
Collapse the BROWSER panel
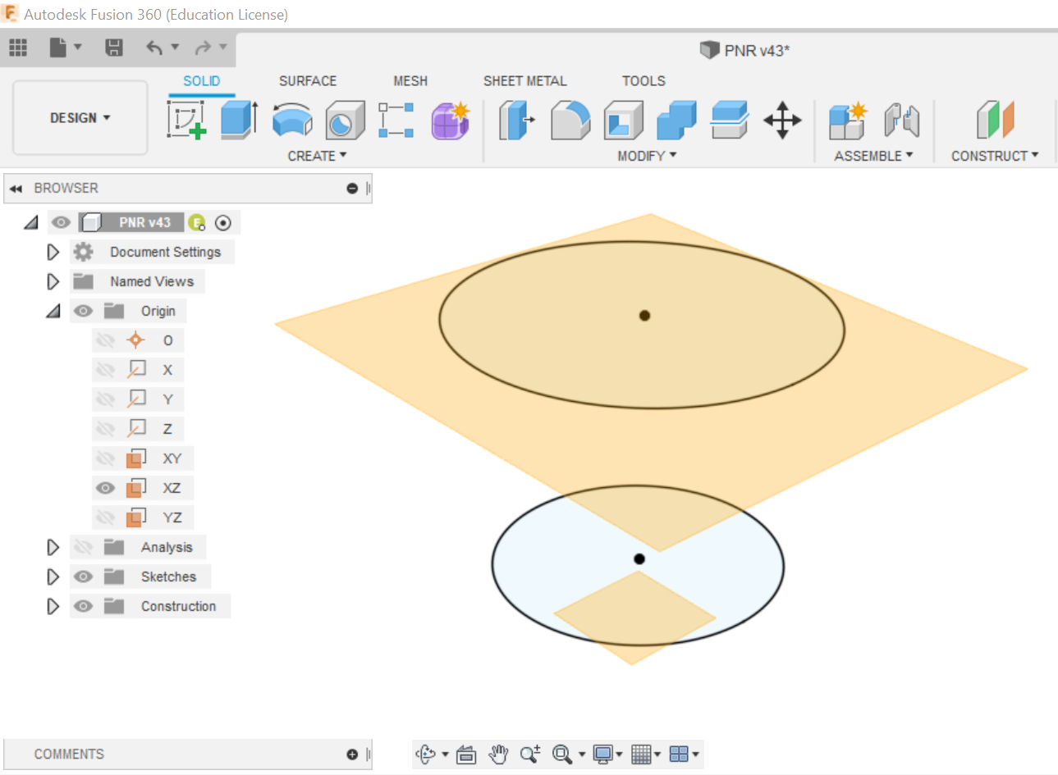click(16, 188)
